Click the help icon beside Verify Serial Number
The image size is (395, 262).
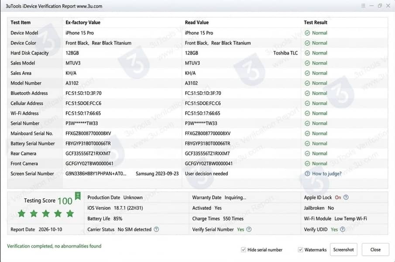[x=249, y=229]
